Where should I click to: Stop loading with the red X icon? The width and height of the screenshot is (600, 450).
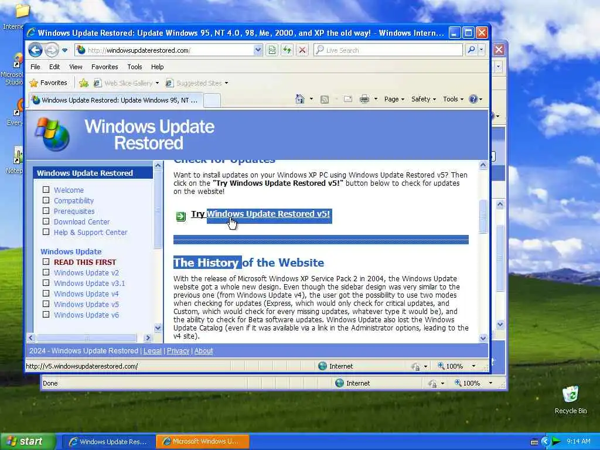[x=302, y=50]
